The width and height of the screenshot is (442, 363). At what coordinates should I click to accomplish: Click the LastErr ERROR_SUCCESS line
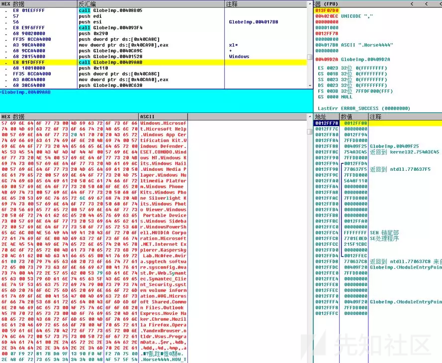point(363,108)
